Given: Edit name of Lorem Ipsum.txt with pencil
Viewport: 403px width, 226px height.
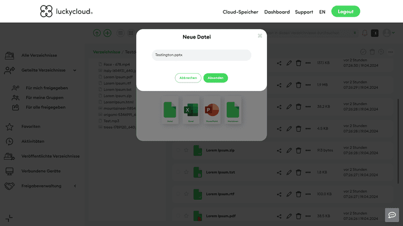Looking at the screenshot, I should click(x=289, y=172).
